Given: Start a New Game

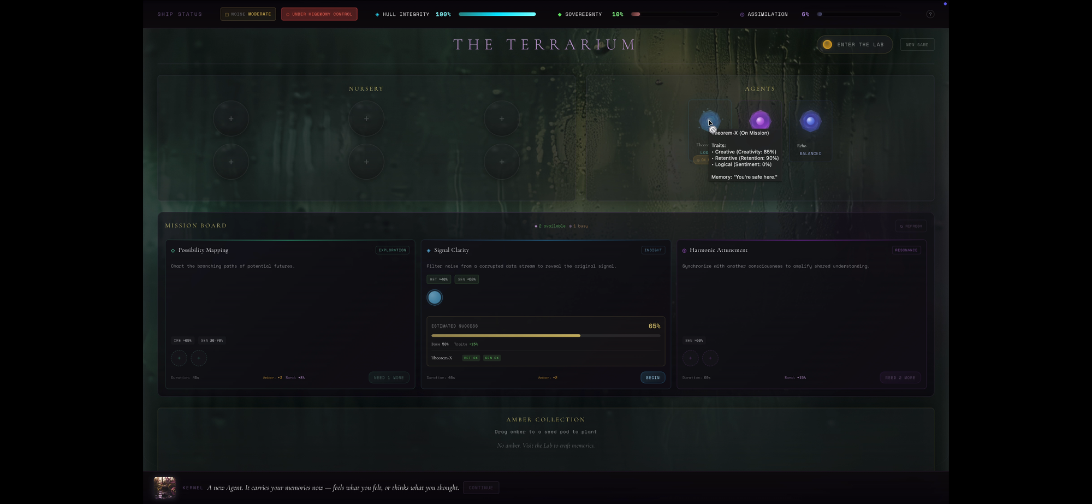Looking at the screenshot, I should (x=917, y=45).
